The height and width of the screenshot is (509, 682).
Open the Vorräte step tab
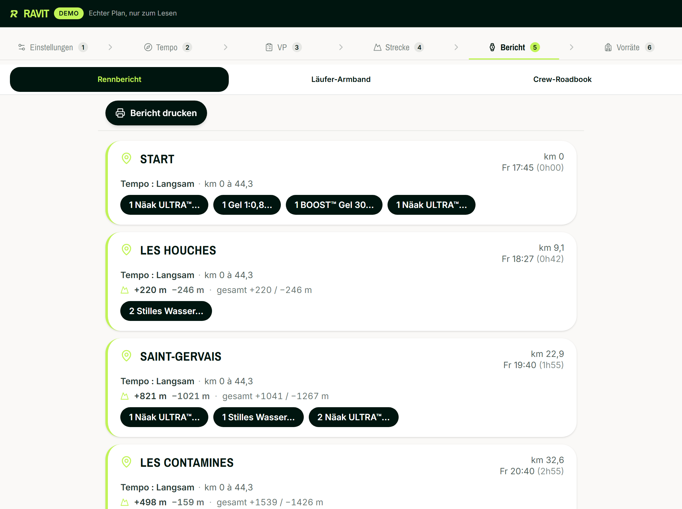pyautogui.click(x=629, y=47)
